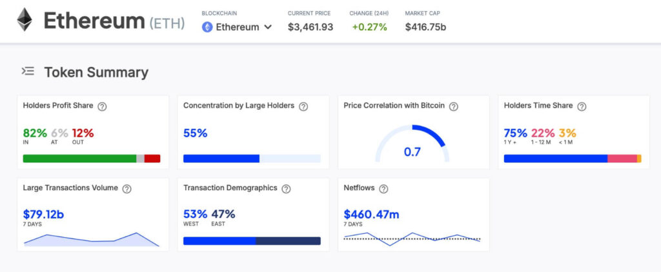The width and height of the screenshot is (661, 272).
Task: Open the help icon next to Netflows
Action: (383, 189)
